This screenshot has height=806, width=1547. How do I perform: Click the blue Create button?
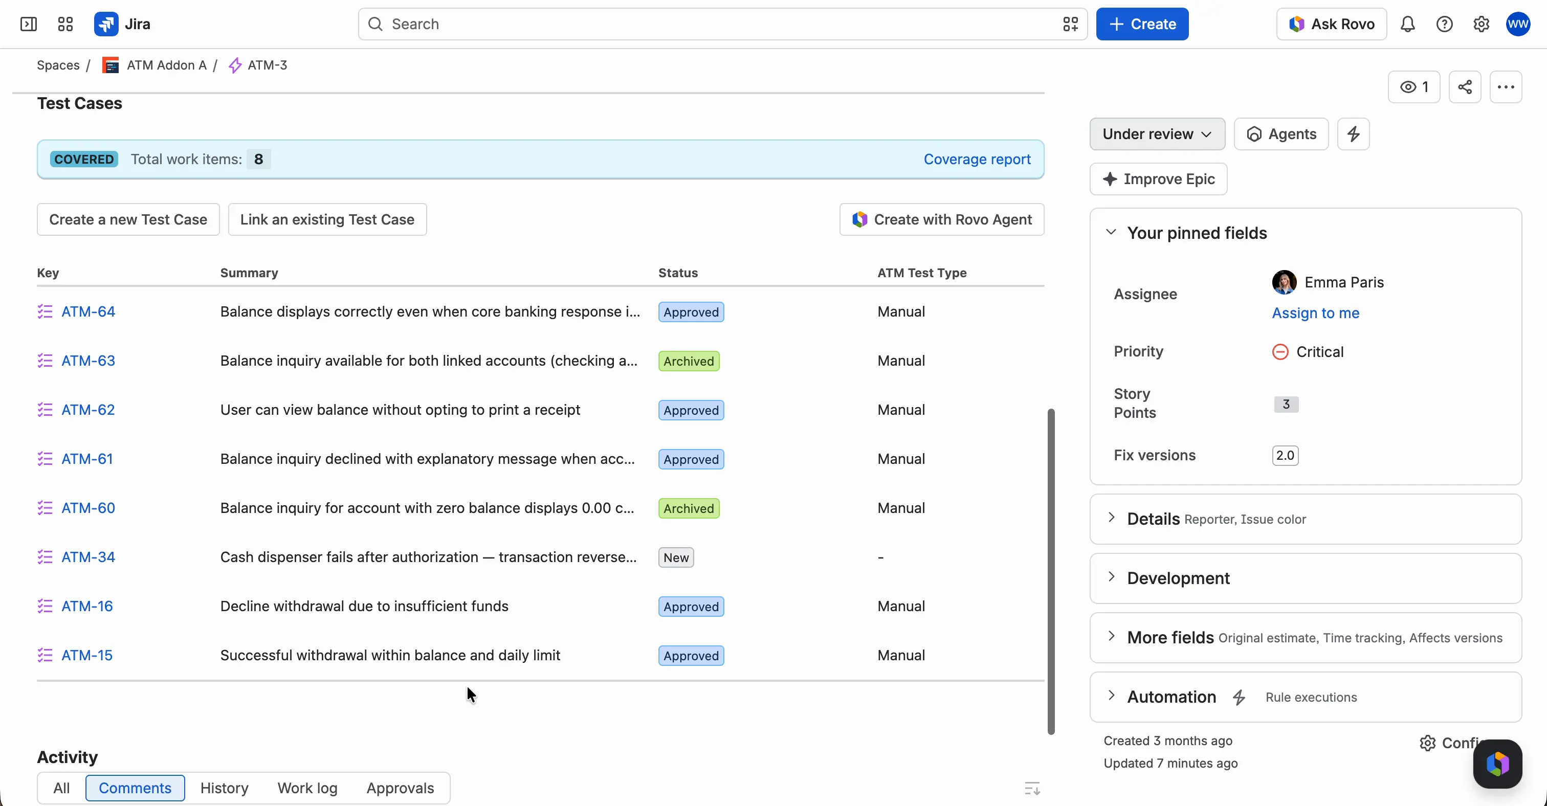(x=1142, y=24)
